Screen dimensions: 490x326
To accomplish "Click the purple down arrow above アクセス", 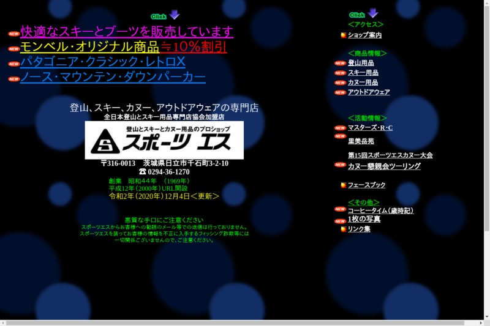I will click(x=373, y=13).
